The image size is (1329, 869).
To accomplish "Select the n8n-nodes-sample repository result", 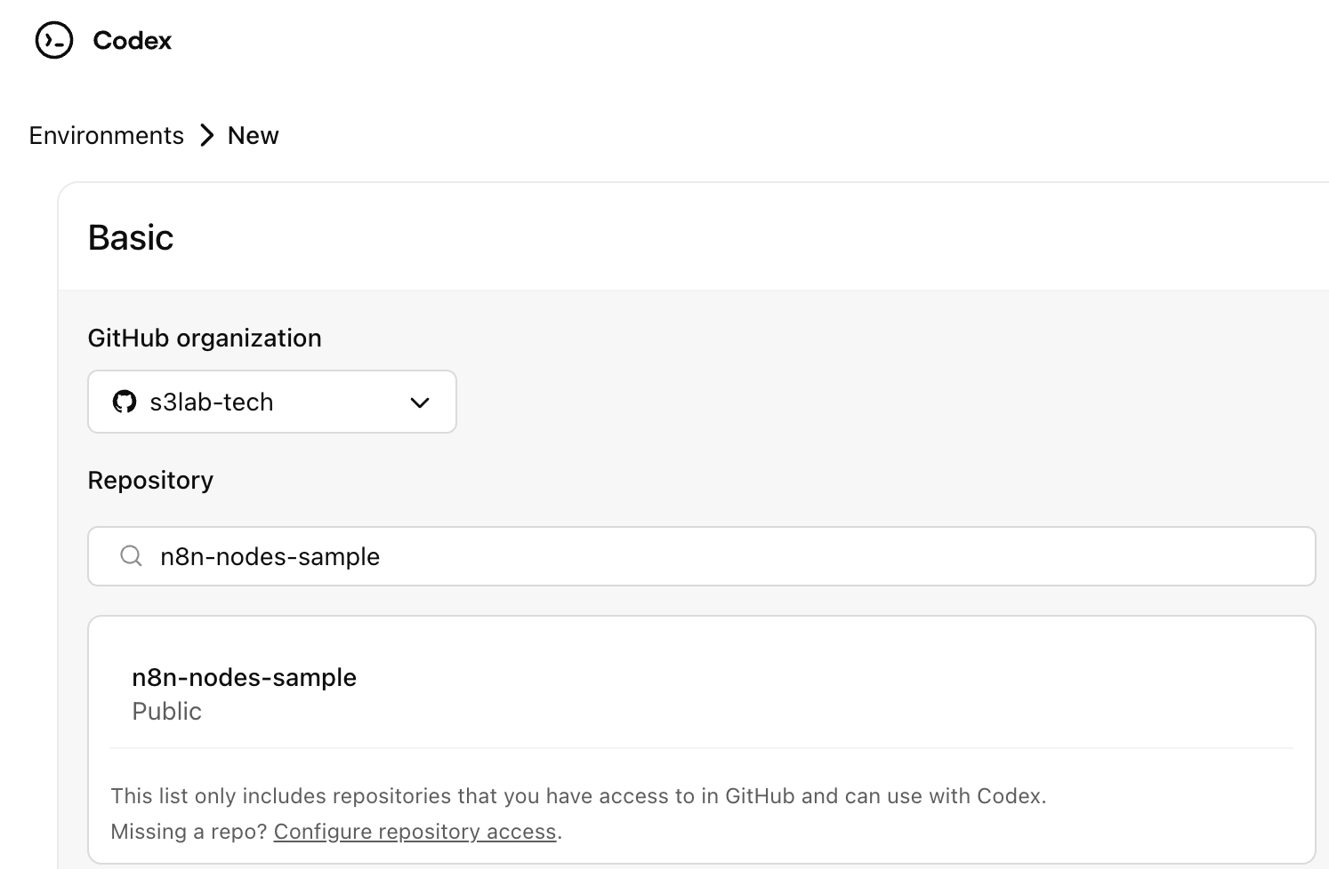I will pos(244,677).
